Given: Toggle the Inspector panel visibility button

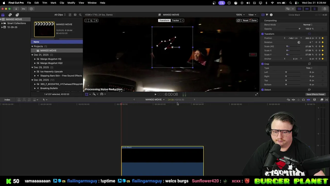Looking at the screenshot, I should point(314,9).
